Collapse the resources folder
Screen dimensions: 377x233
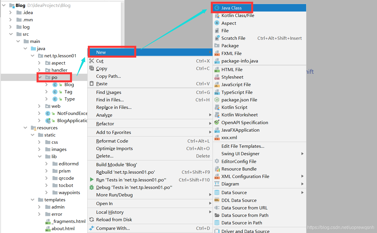25,128
